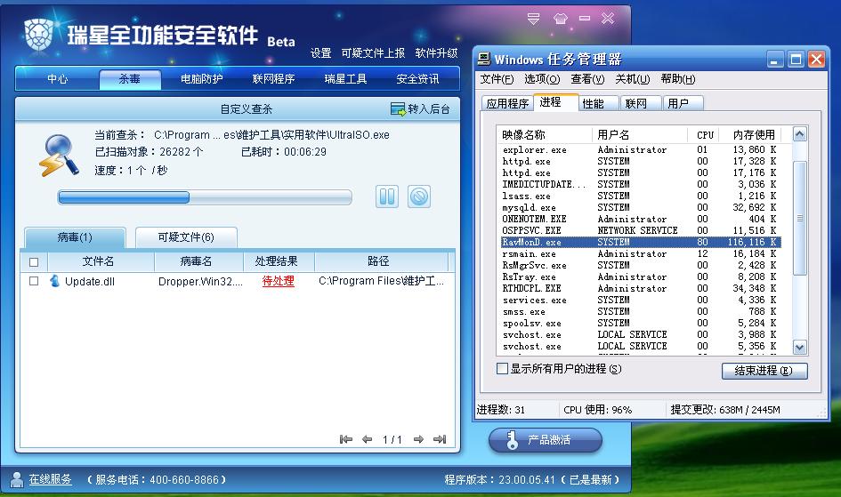This screenshot has height=497, width=841.
Task: Open the 电脑防护 tab
Action: point(202,79)
